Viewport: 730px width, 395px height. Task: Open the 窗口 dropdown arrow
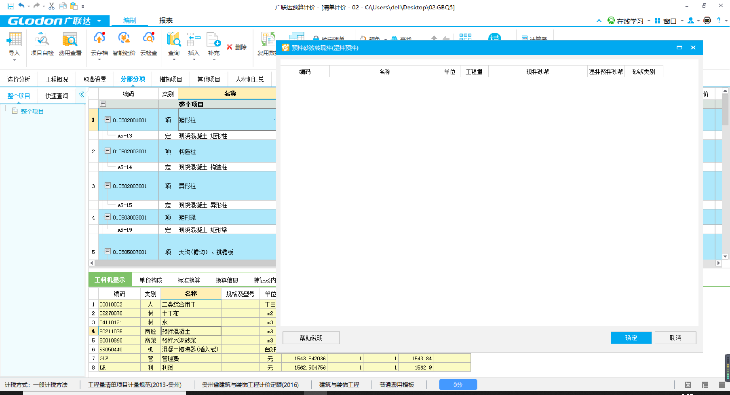coord(682,21)
